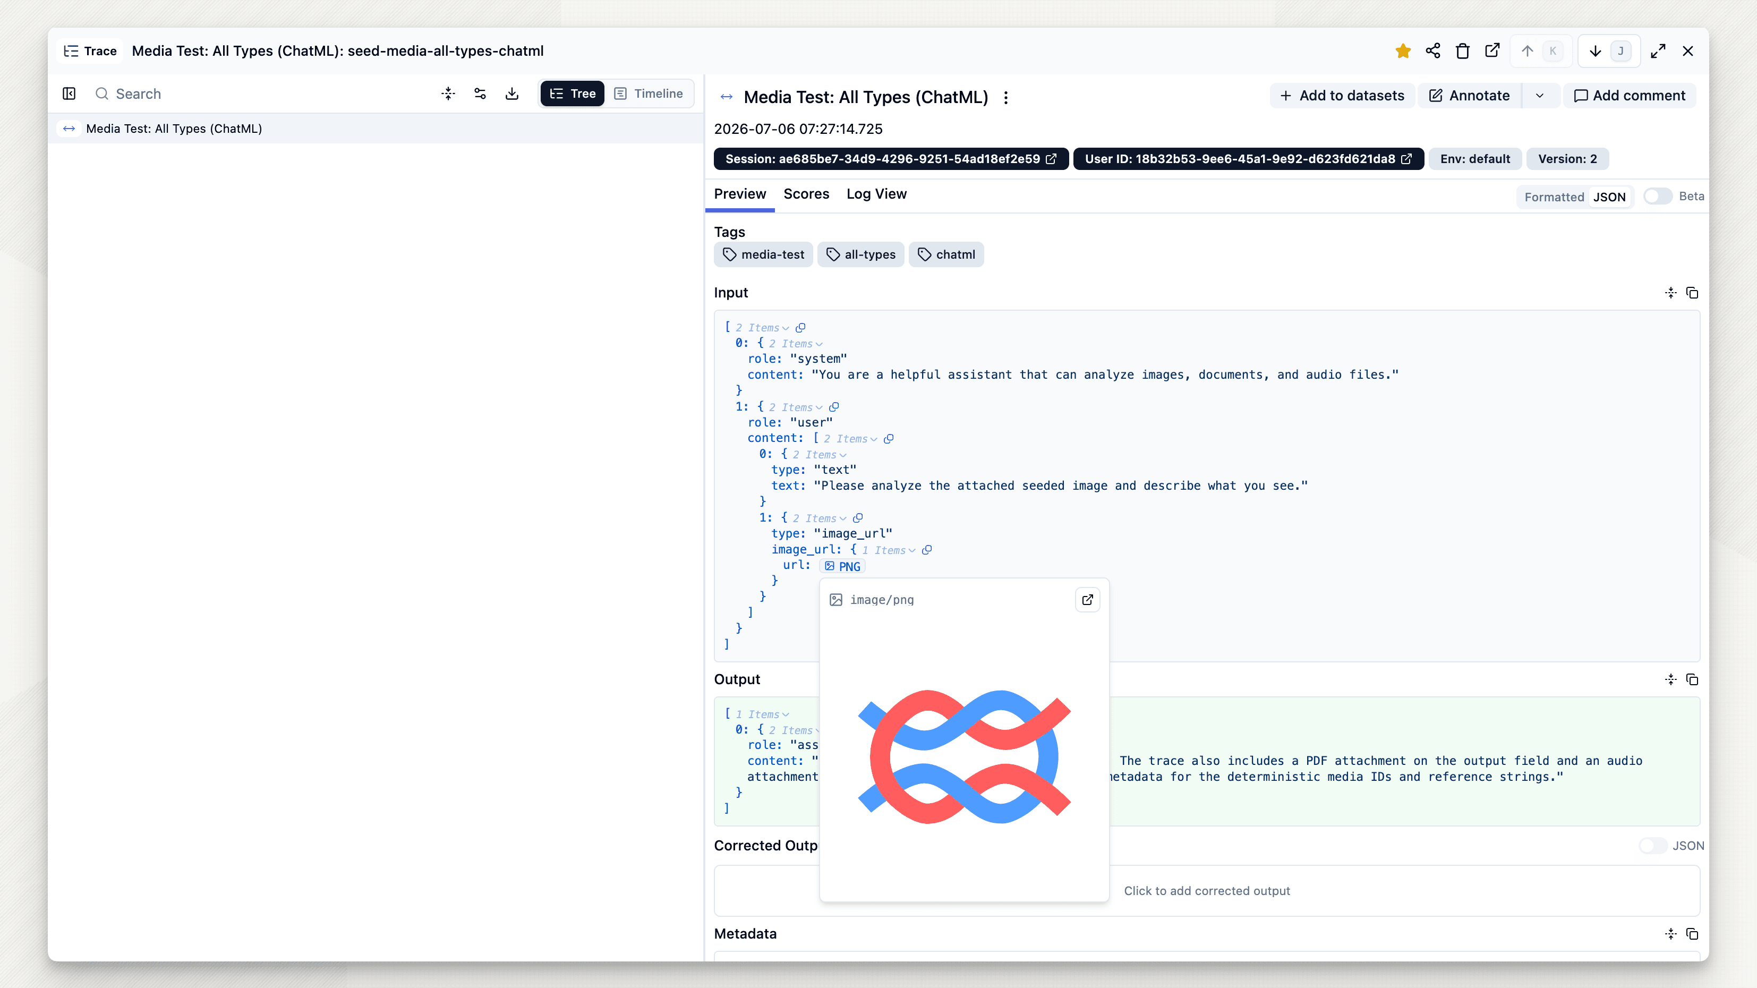Go to next trace (J arrow down)
Image resolution: width=1757 pixels, height=988 pixels.
pyautogui.click(x=1608, y=51)
